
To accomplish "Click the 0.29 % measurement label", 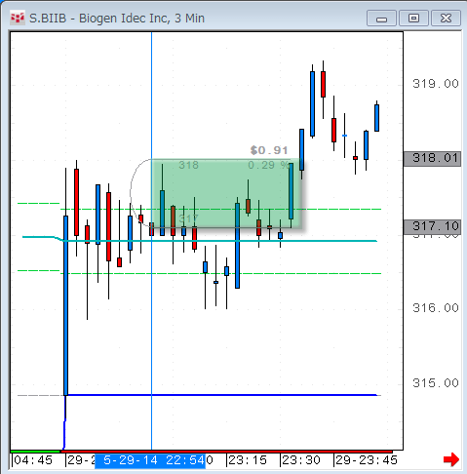I will click(x=269, y=165).
